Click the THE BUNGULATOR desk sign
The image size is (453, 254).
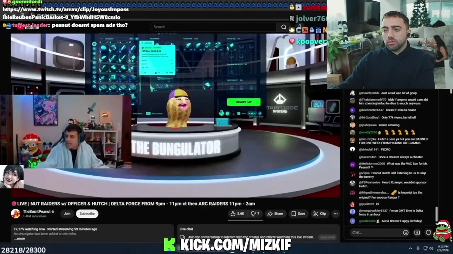(x=176, y=147)
